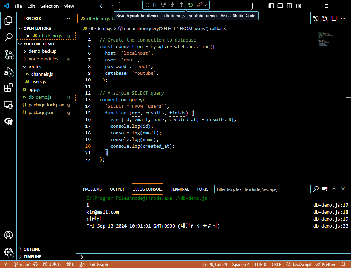Open notifications bell in status bar
This screenshot has height=268, width=351.
[x=343, y=265]
